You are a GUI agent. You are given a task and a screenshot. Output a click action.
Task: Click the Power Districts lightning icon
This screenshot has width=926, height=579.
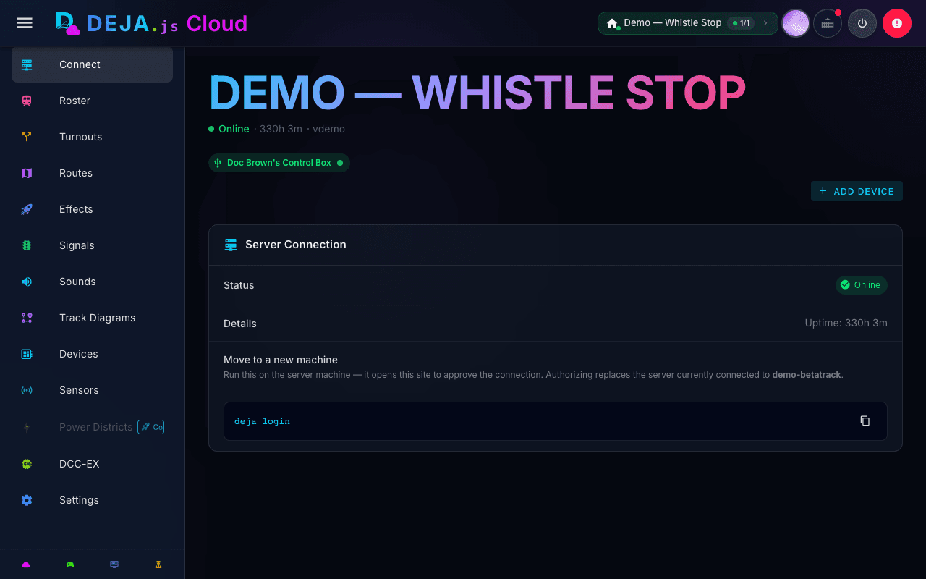point(27,427)
